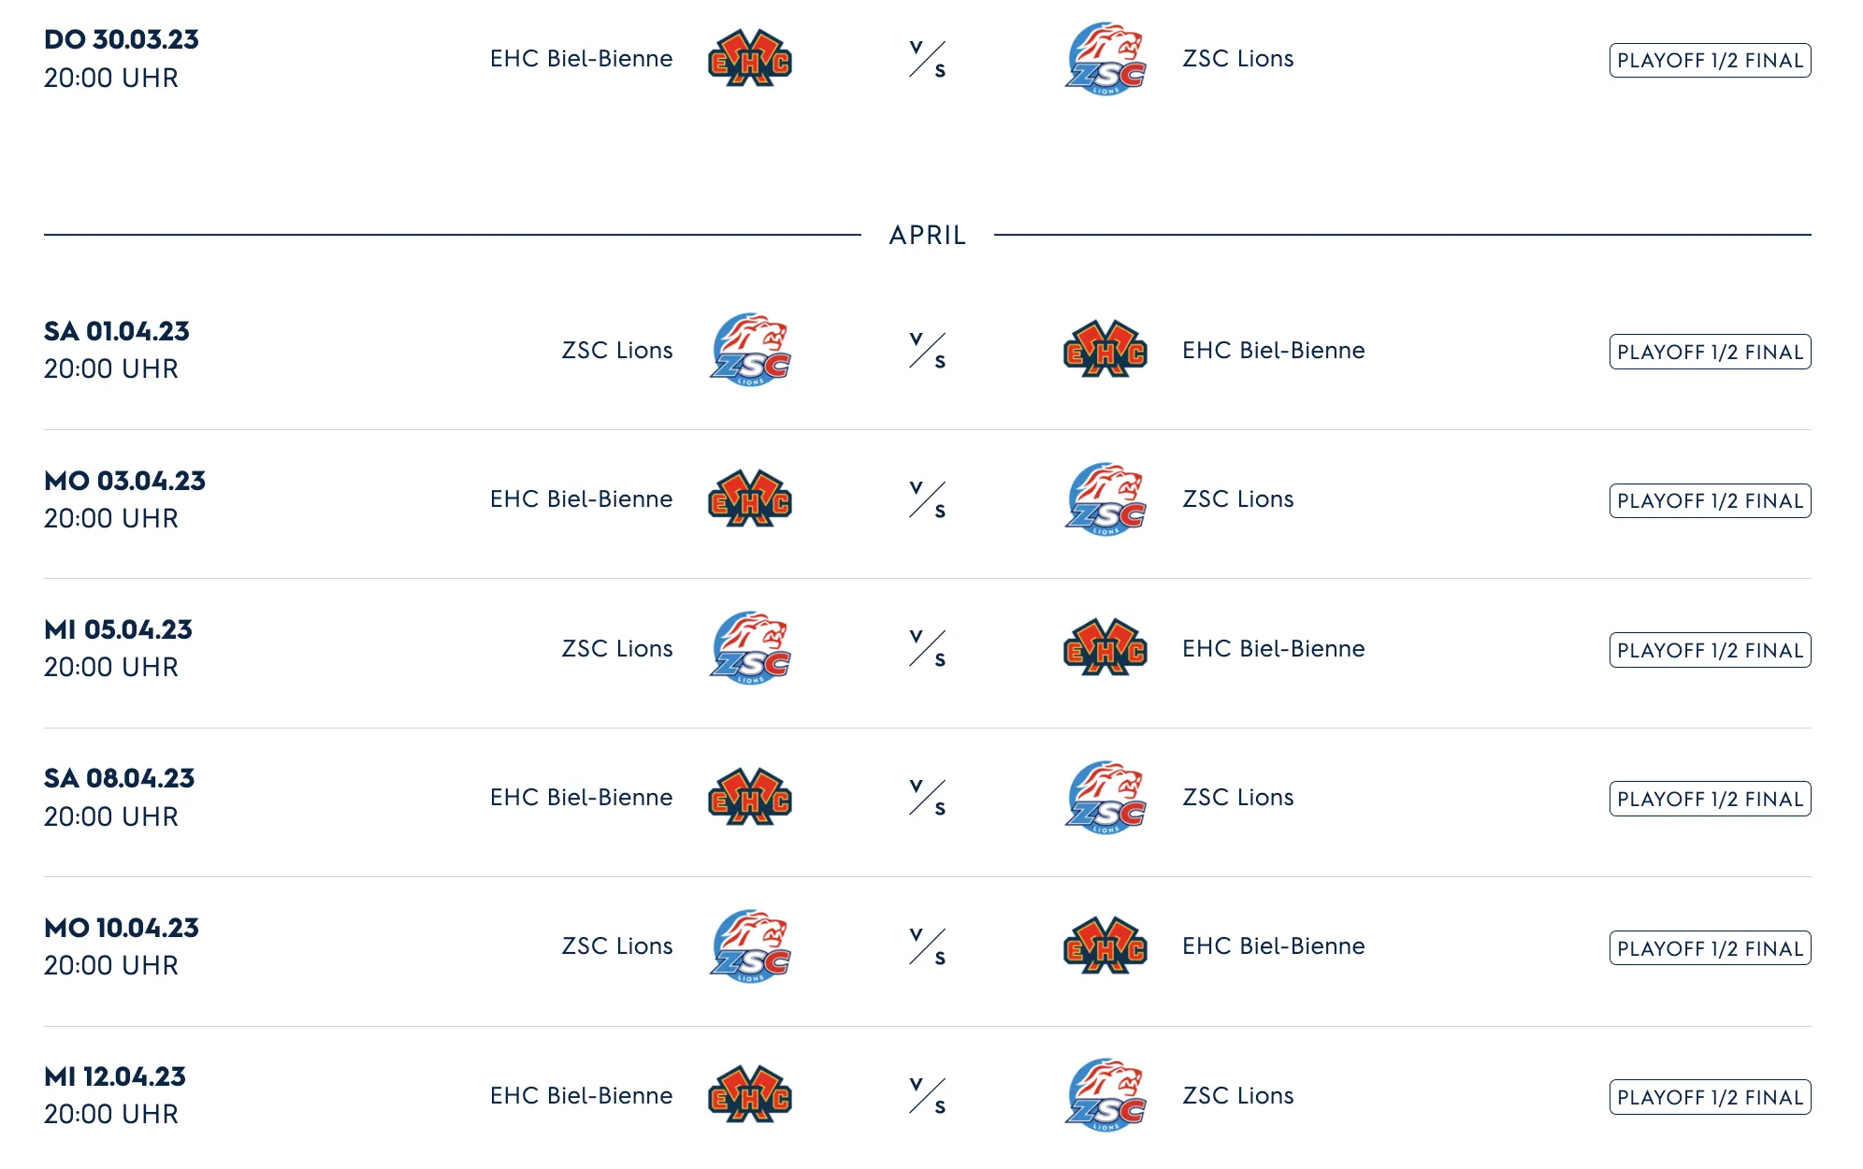Click ZSC Lions logo in 30.03.23 match

(1105, 59)
